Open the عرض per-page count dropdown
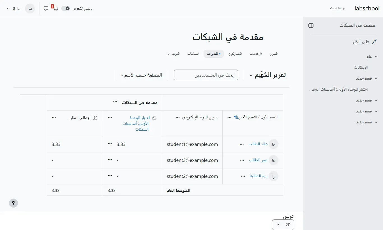Screen dimensions: 383x230 pos(283,225)
